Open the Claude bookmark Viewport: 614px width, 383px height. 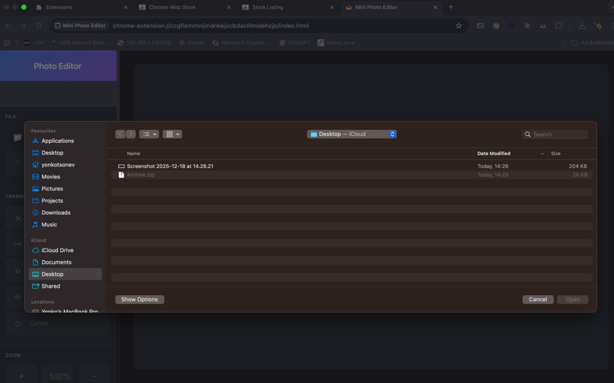point(191,43)
